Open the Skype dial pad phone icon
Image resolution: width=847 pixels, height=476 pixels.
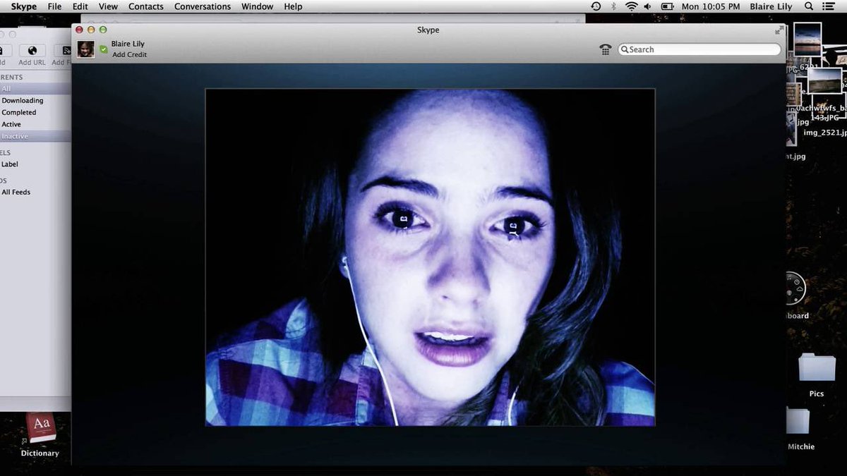605,49
